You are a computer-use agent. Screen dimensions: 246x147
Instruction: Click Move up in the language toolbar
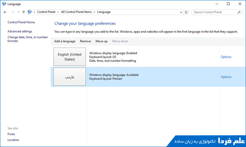101,41
